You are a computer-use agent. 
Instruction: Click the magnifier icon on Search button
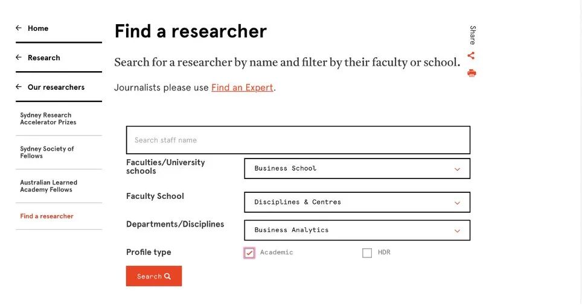click(167, 276)
